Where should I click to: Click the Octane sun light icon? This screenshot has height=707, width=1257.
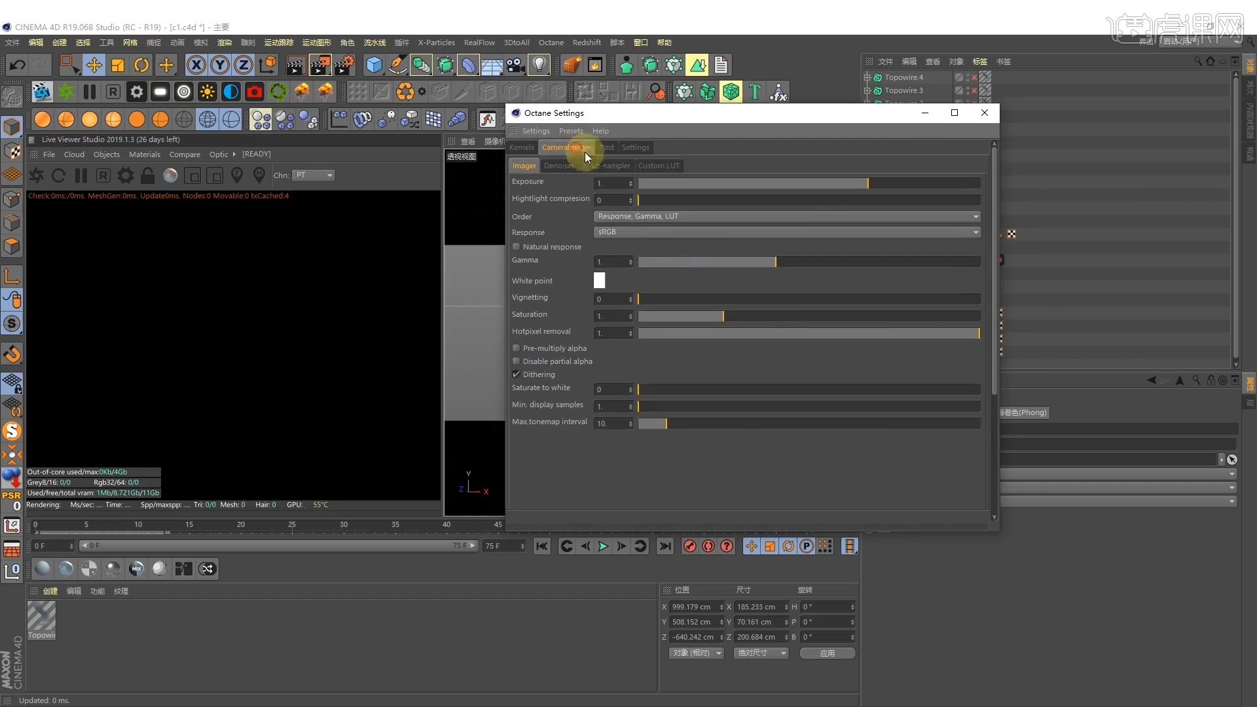point(208,92)
